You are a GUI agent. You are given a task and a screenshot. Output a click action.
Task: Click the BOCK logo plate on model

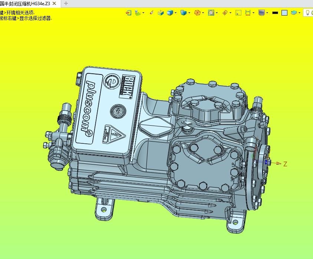tap(127, 87)
